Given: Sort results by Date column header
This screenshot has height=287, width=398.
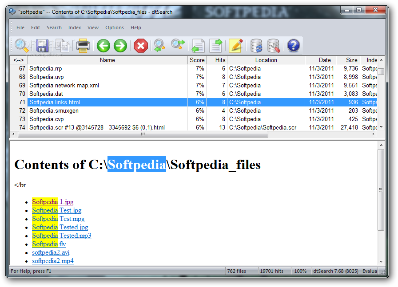Looking at the screenshot, I should (x=321, y=60).
